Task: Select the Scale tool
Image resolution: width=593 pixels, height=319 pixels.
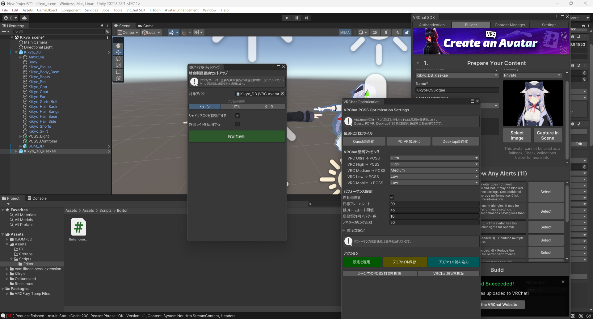Action: (118, 65)
